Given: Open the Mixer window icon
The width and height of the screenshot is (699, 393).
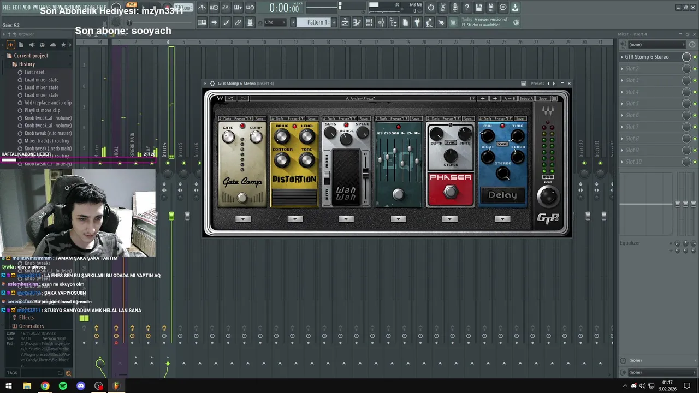Looking at the screenshot, I should pos(381,22).
